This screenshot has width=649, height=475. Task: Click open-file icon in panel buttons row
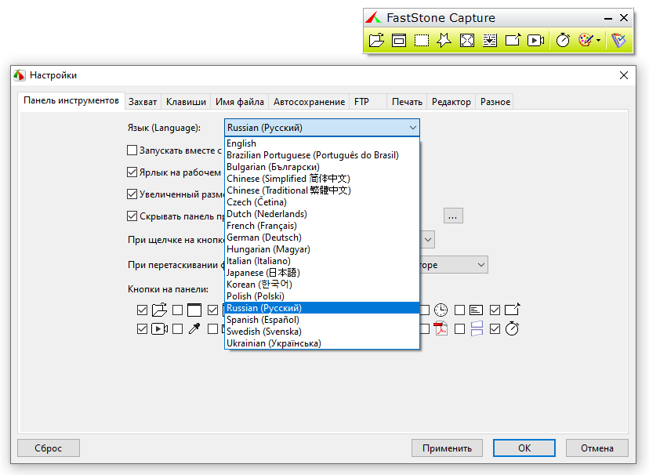pos(159,310)
